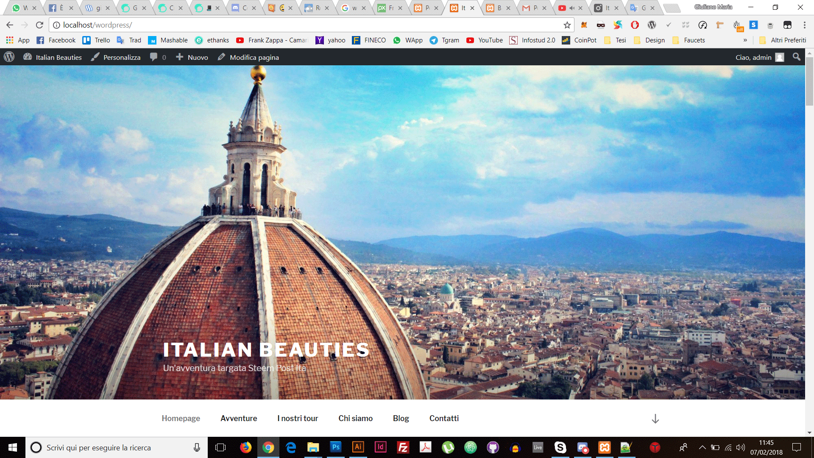
Task: Open the I nostri tour page
Action: [x=298, y=418]
